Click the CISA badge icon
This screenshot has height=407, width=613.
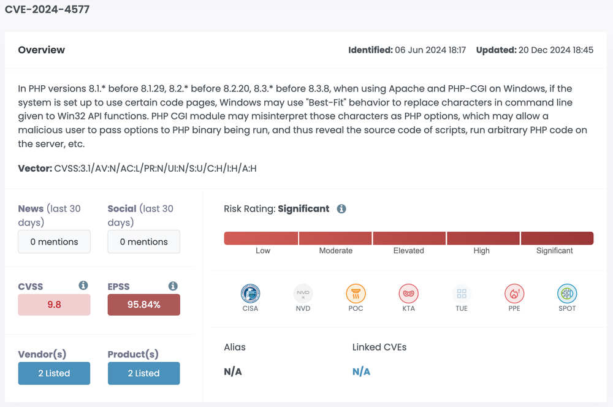click(x=250, y=294)
